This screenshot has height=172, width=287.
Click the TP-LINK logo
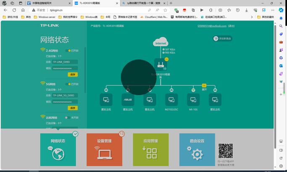(x=50, y=26)
